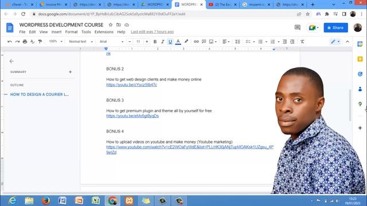The height and width of the screenshot is (206, 367).
Task: Select the paint format tool
Action: click(40, 42)
